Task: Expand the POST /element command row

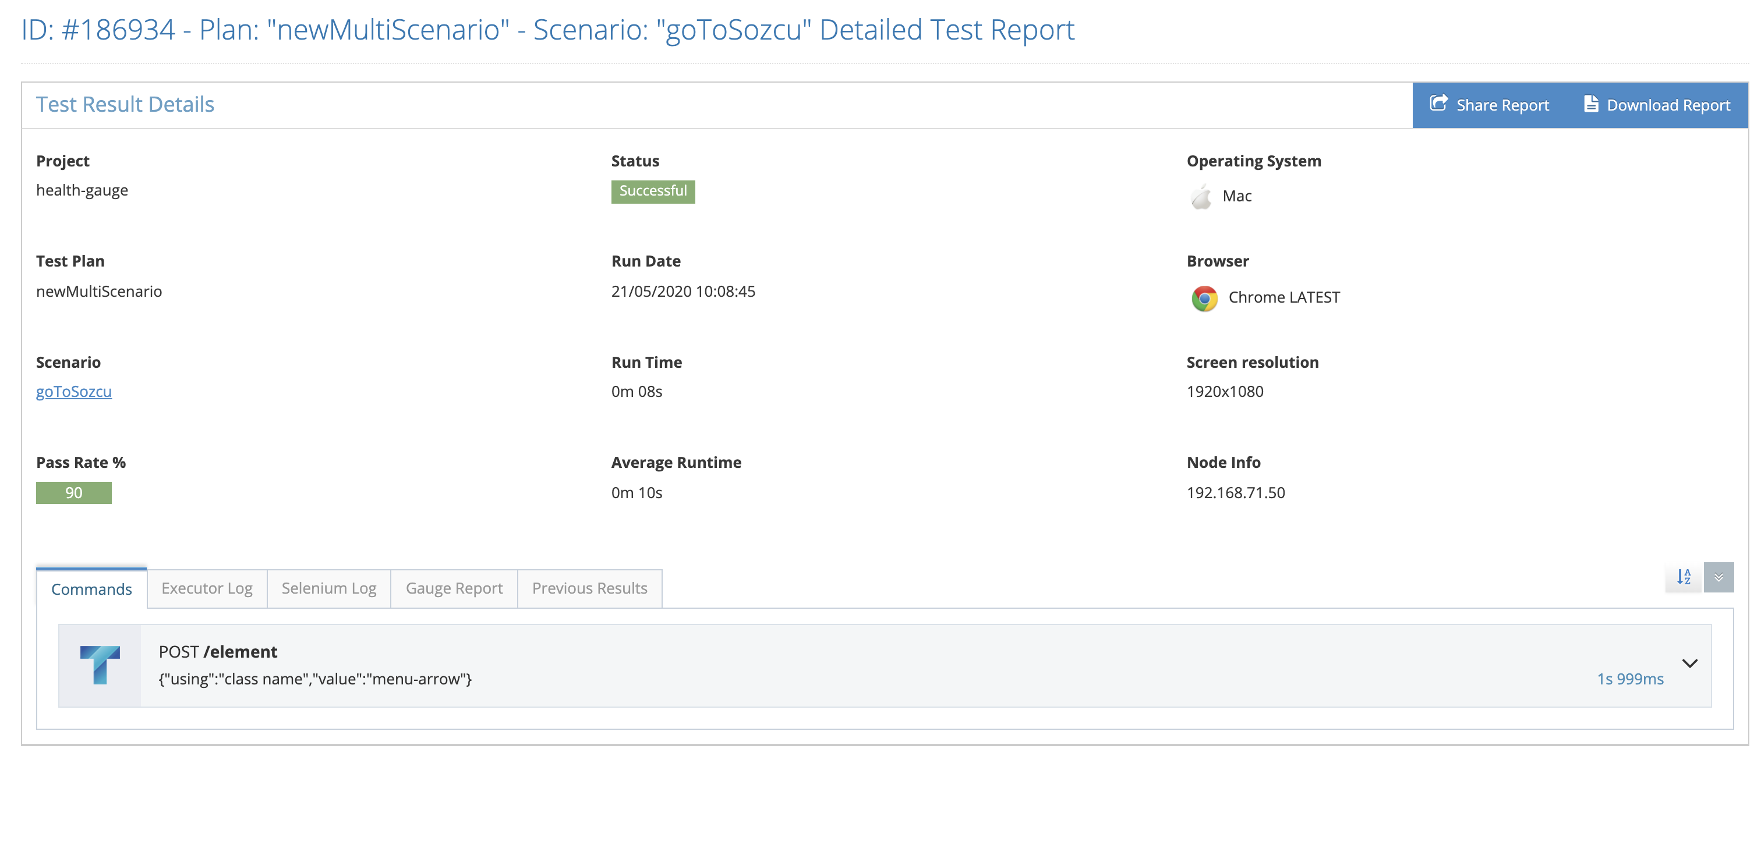Action: click(x=1690, y=663)
